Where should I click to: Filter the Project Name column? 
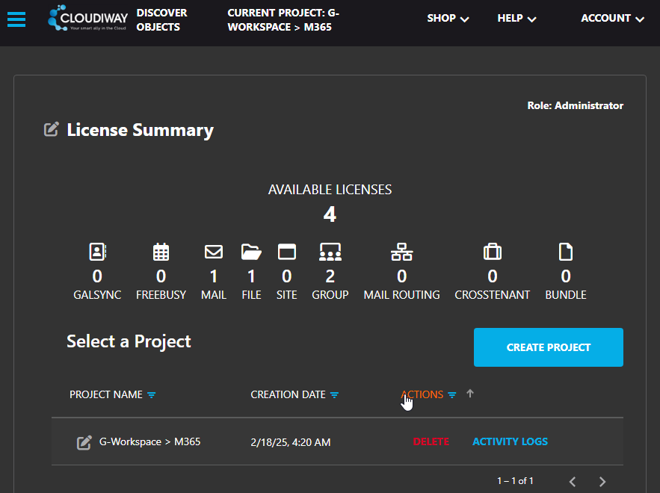152,395
